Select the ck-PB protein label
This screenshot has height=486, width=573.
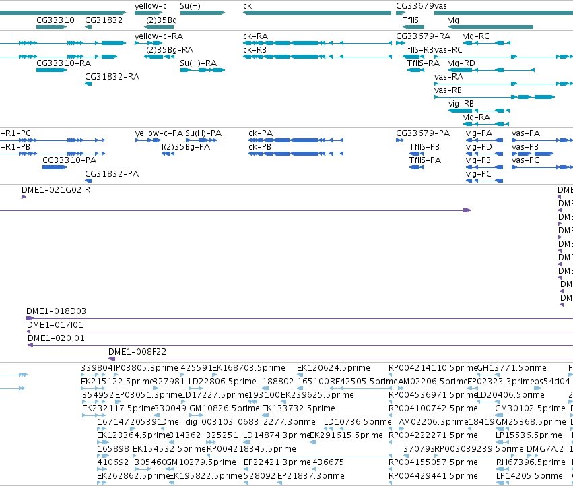(260, 147)
